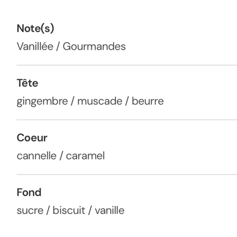237x237 pixels.
Task: Click the Coeur section heading
Action: click(x=32, y=138)
